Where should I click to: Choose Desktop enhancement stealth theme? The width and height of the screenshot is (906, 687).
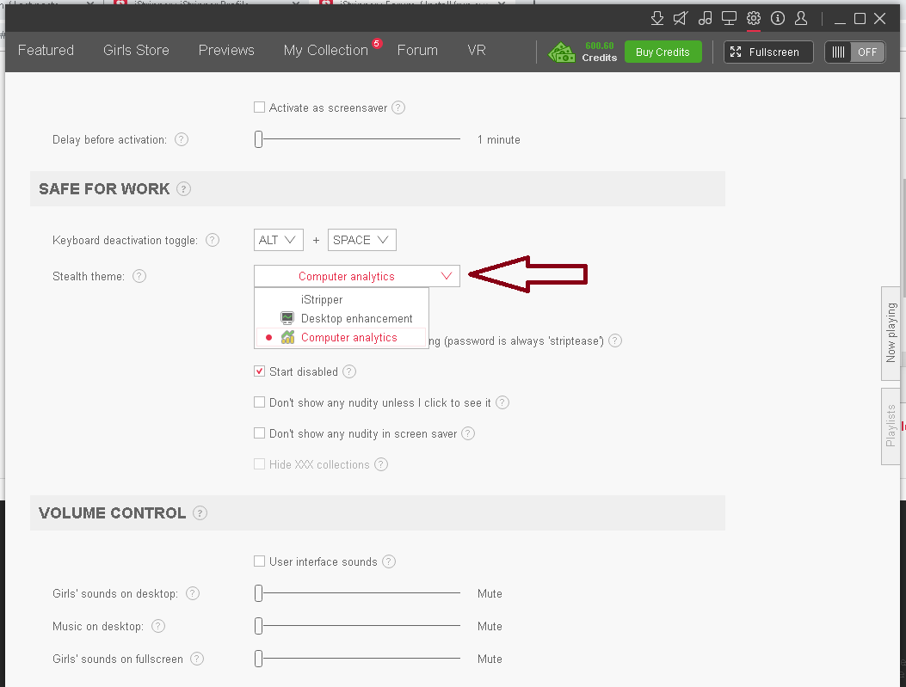pyautogui.click(x=342, y=319)
